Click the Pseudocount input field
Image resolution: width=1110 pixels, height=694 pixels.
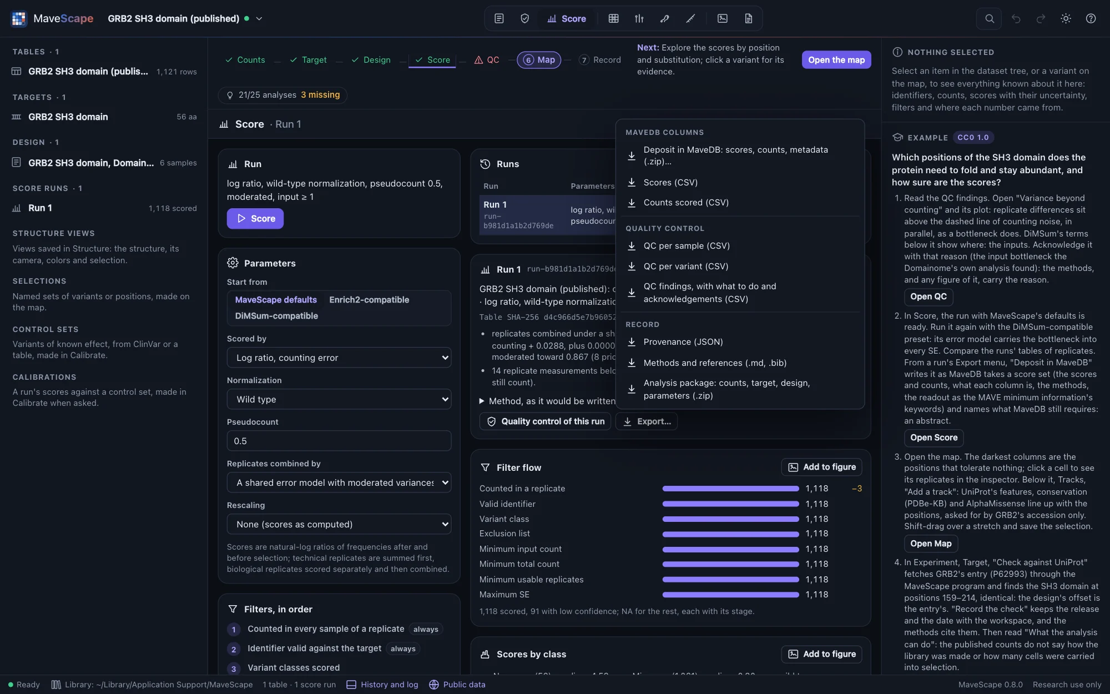(339, 441)
